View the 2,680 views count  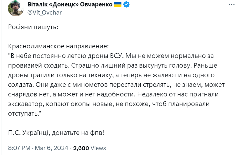point(81,148)
